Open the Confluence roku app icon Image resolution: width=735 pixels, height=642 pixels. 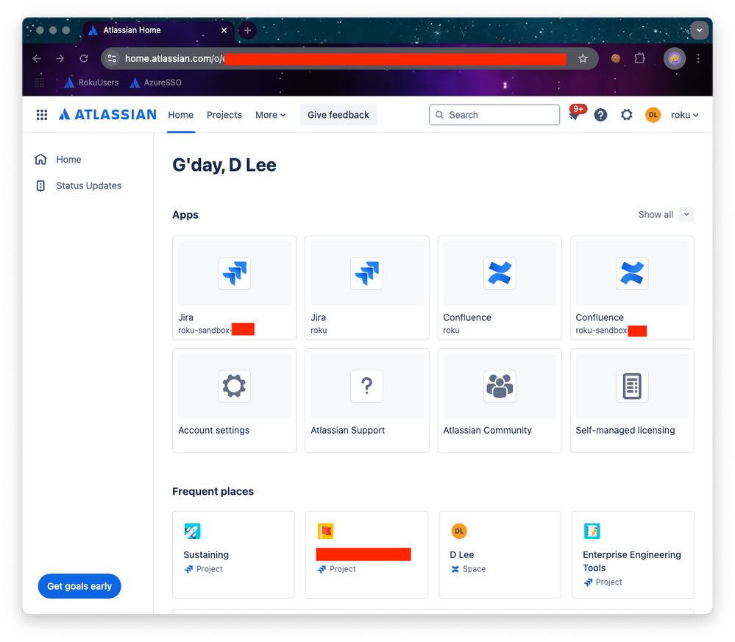coord(500,273)
